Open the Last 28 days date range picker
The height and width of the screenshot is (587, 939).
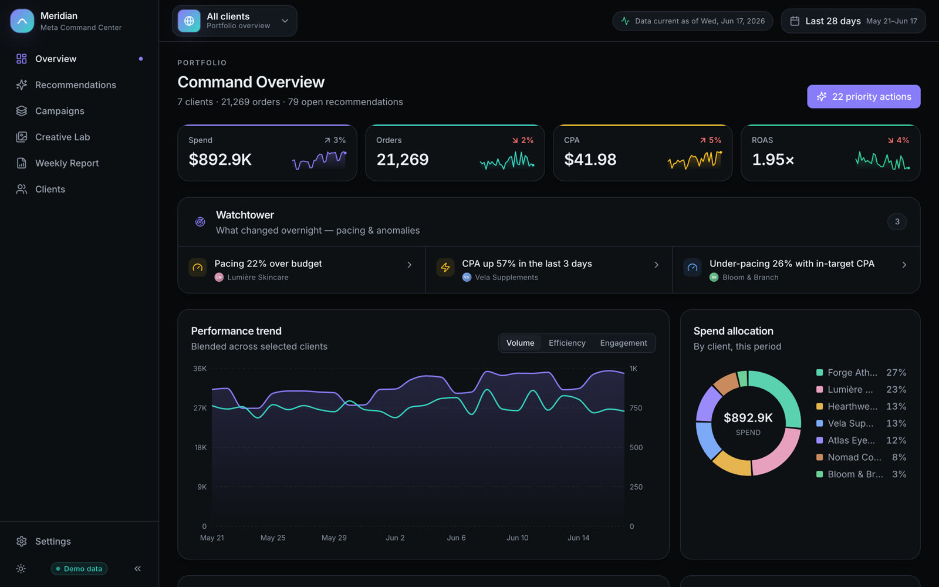point(853,21)
